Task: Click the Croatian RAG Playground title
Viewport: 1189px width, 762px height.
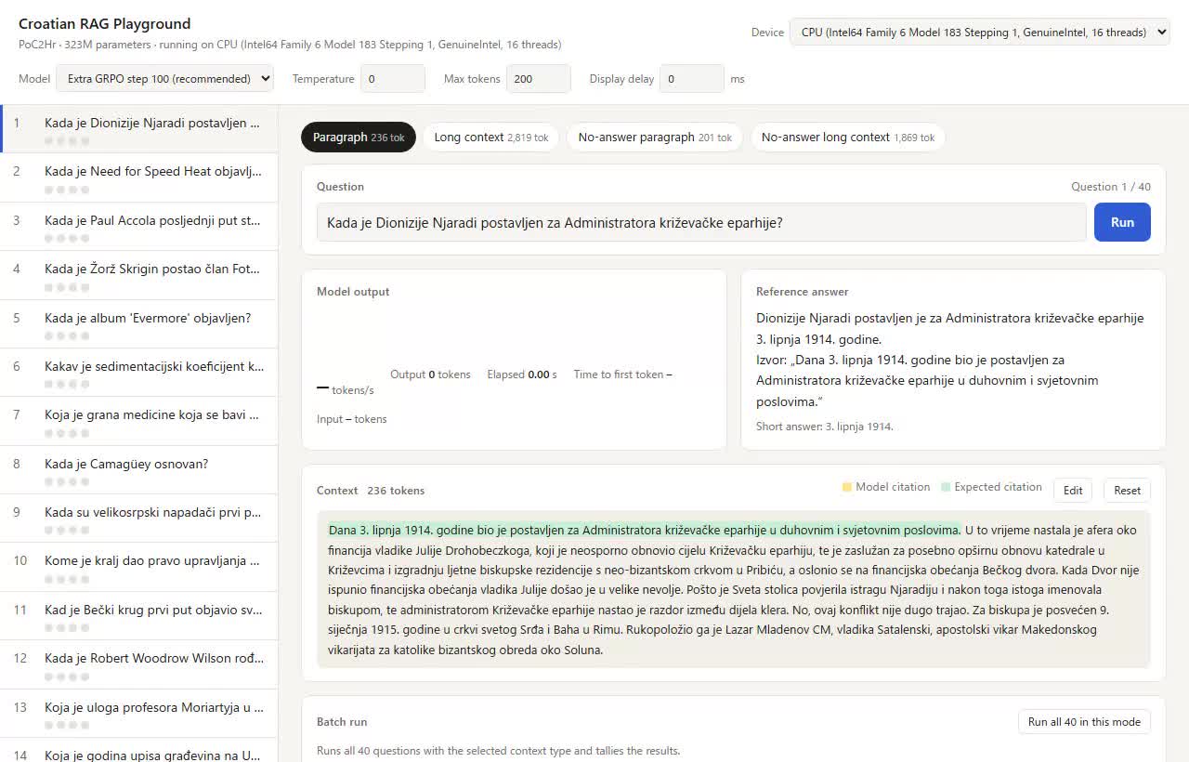Action: [x=105, y=24]
